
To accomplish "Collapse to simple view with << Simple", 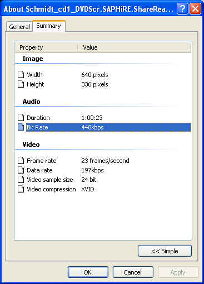I will pyautogui.click(x=165, y=251).
